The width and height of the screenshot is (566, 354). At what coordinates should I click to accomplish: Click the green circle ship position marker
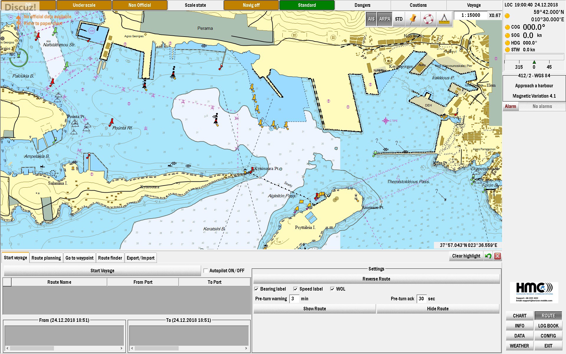(x=19, y=58)
